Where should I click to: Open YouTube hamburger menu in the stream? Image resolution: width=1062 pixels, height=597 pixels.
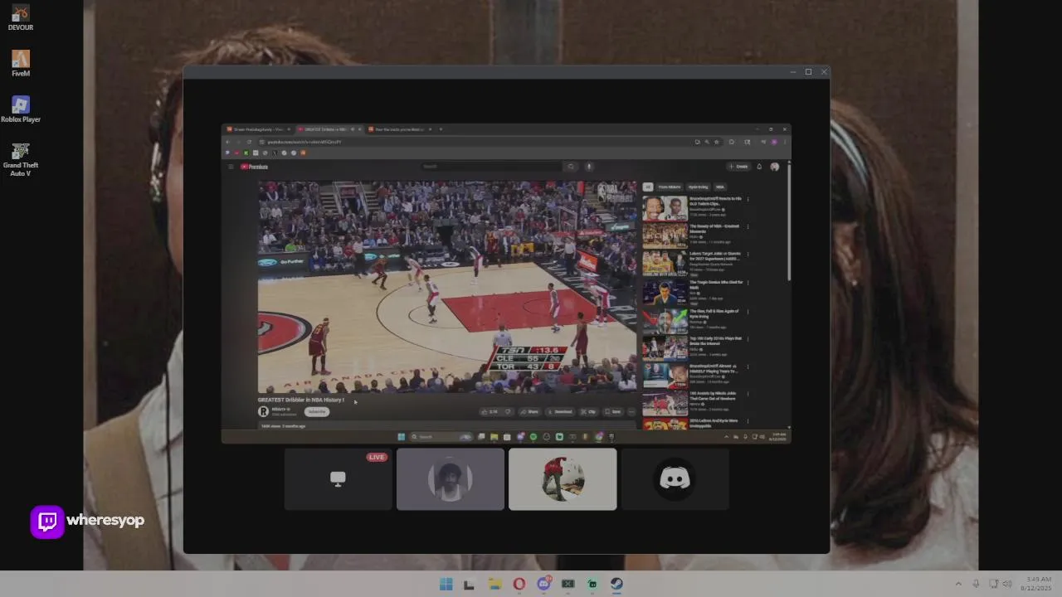[x=231, y=167]
